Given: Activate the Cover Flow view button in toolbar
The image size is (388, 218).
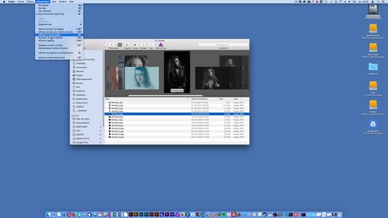Looking at the screenshot, I should (120, 45).
